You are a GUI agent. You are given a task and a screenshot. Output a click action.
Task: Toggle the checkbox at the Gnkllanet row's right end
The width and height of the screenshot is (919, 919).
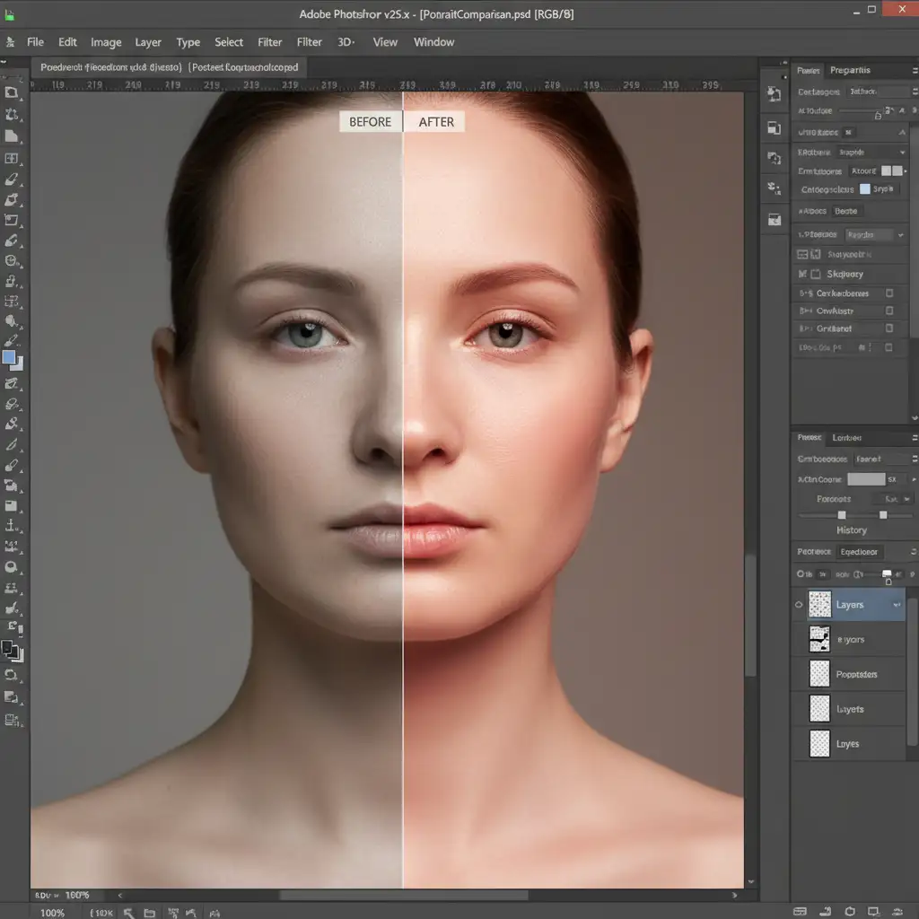click(889, 328)
